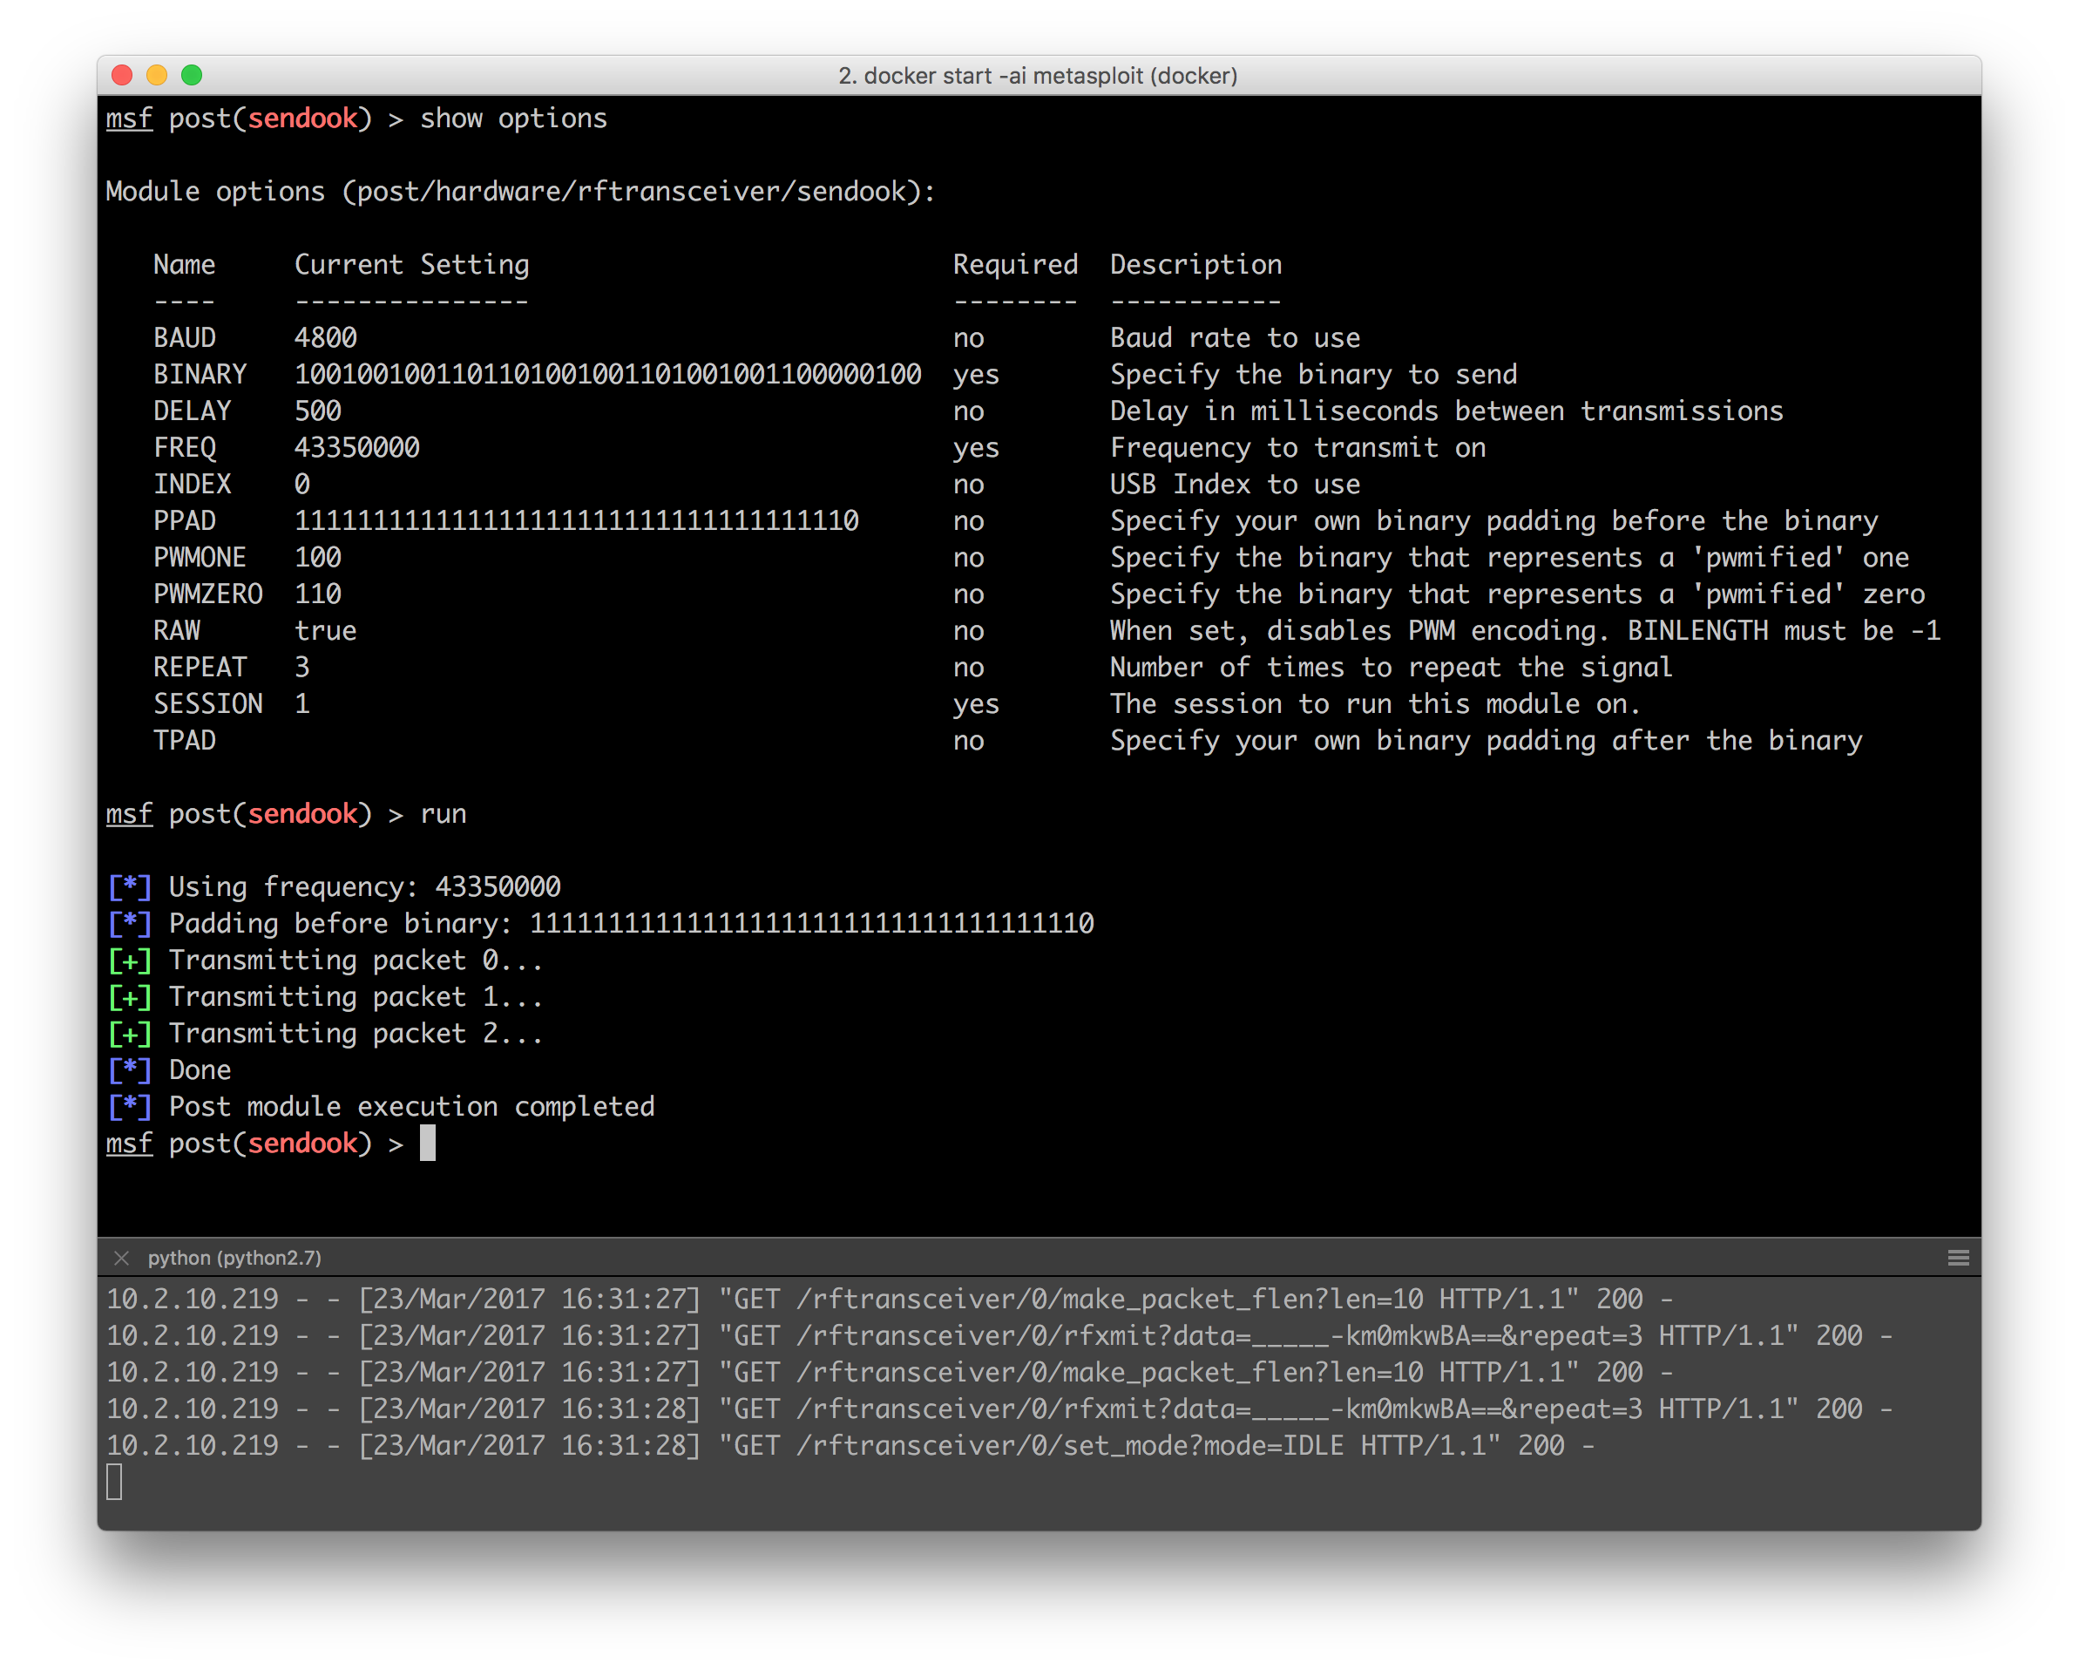Click the red close window button
Image resolution: width=2079 pixels, height=1670 pixels.
(123, 75)
